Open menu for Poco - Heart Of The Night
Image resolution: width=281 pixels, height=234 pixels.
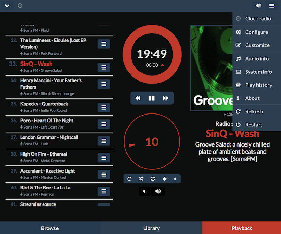104,124
